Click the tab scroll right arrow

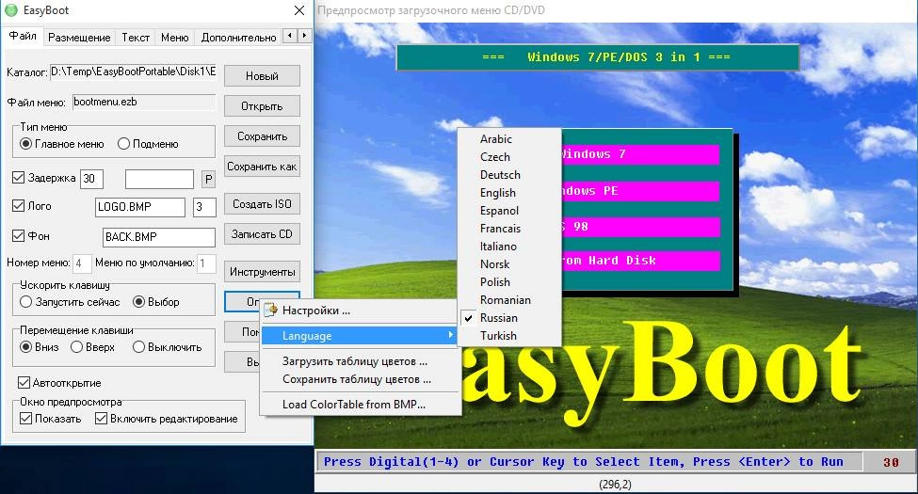coord(304,36)
